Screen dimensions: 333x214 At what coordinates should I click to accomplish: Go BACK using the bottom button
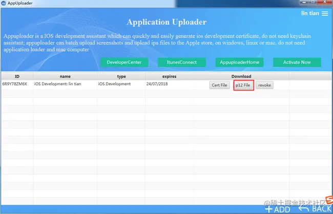pos(315,209)
